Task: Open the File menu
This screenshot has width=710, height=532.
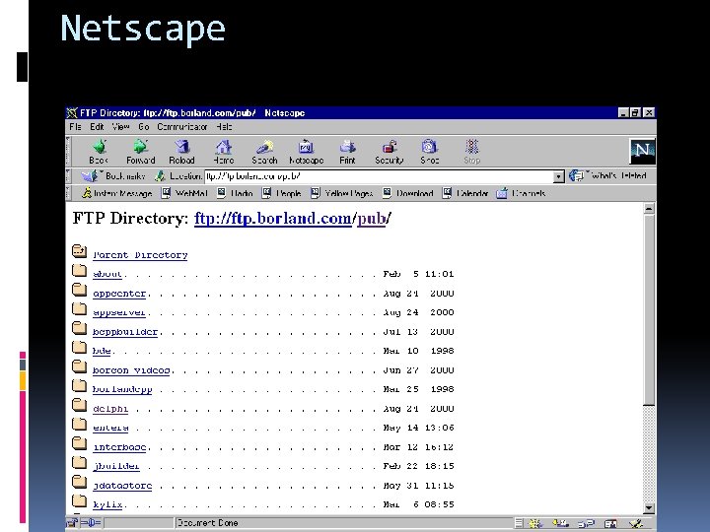Action: pyautogui.click(x=75, y=127)
